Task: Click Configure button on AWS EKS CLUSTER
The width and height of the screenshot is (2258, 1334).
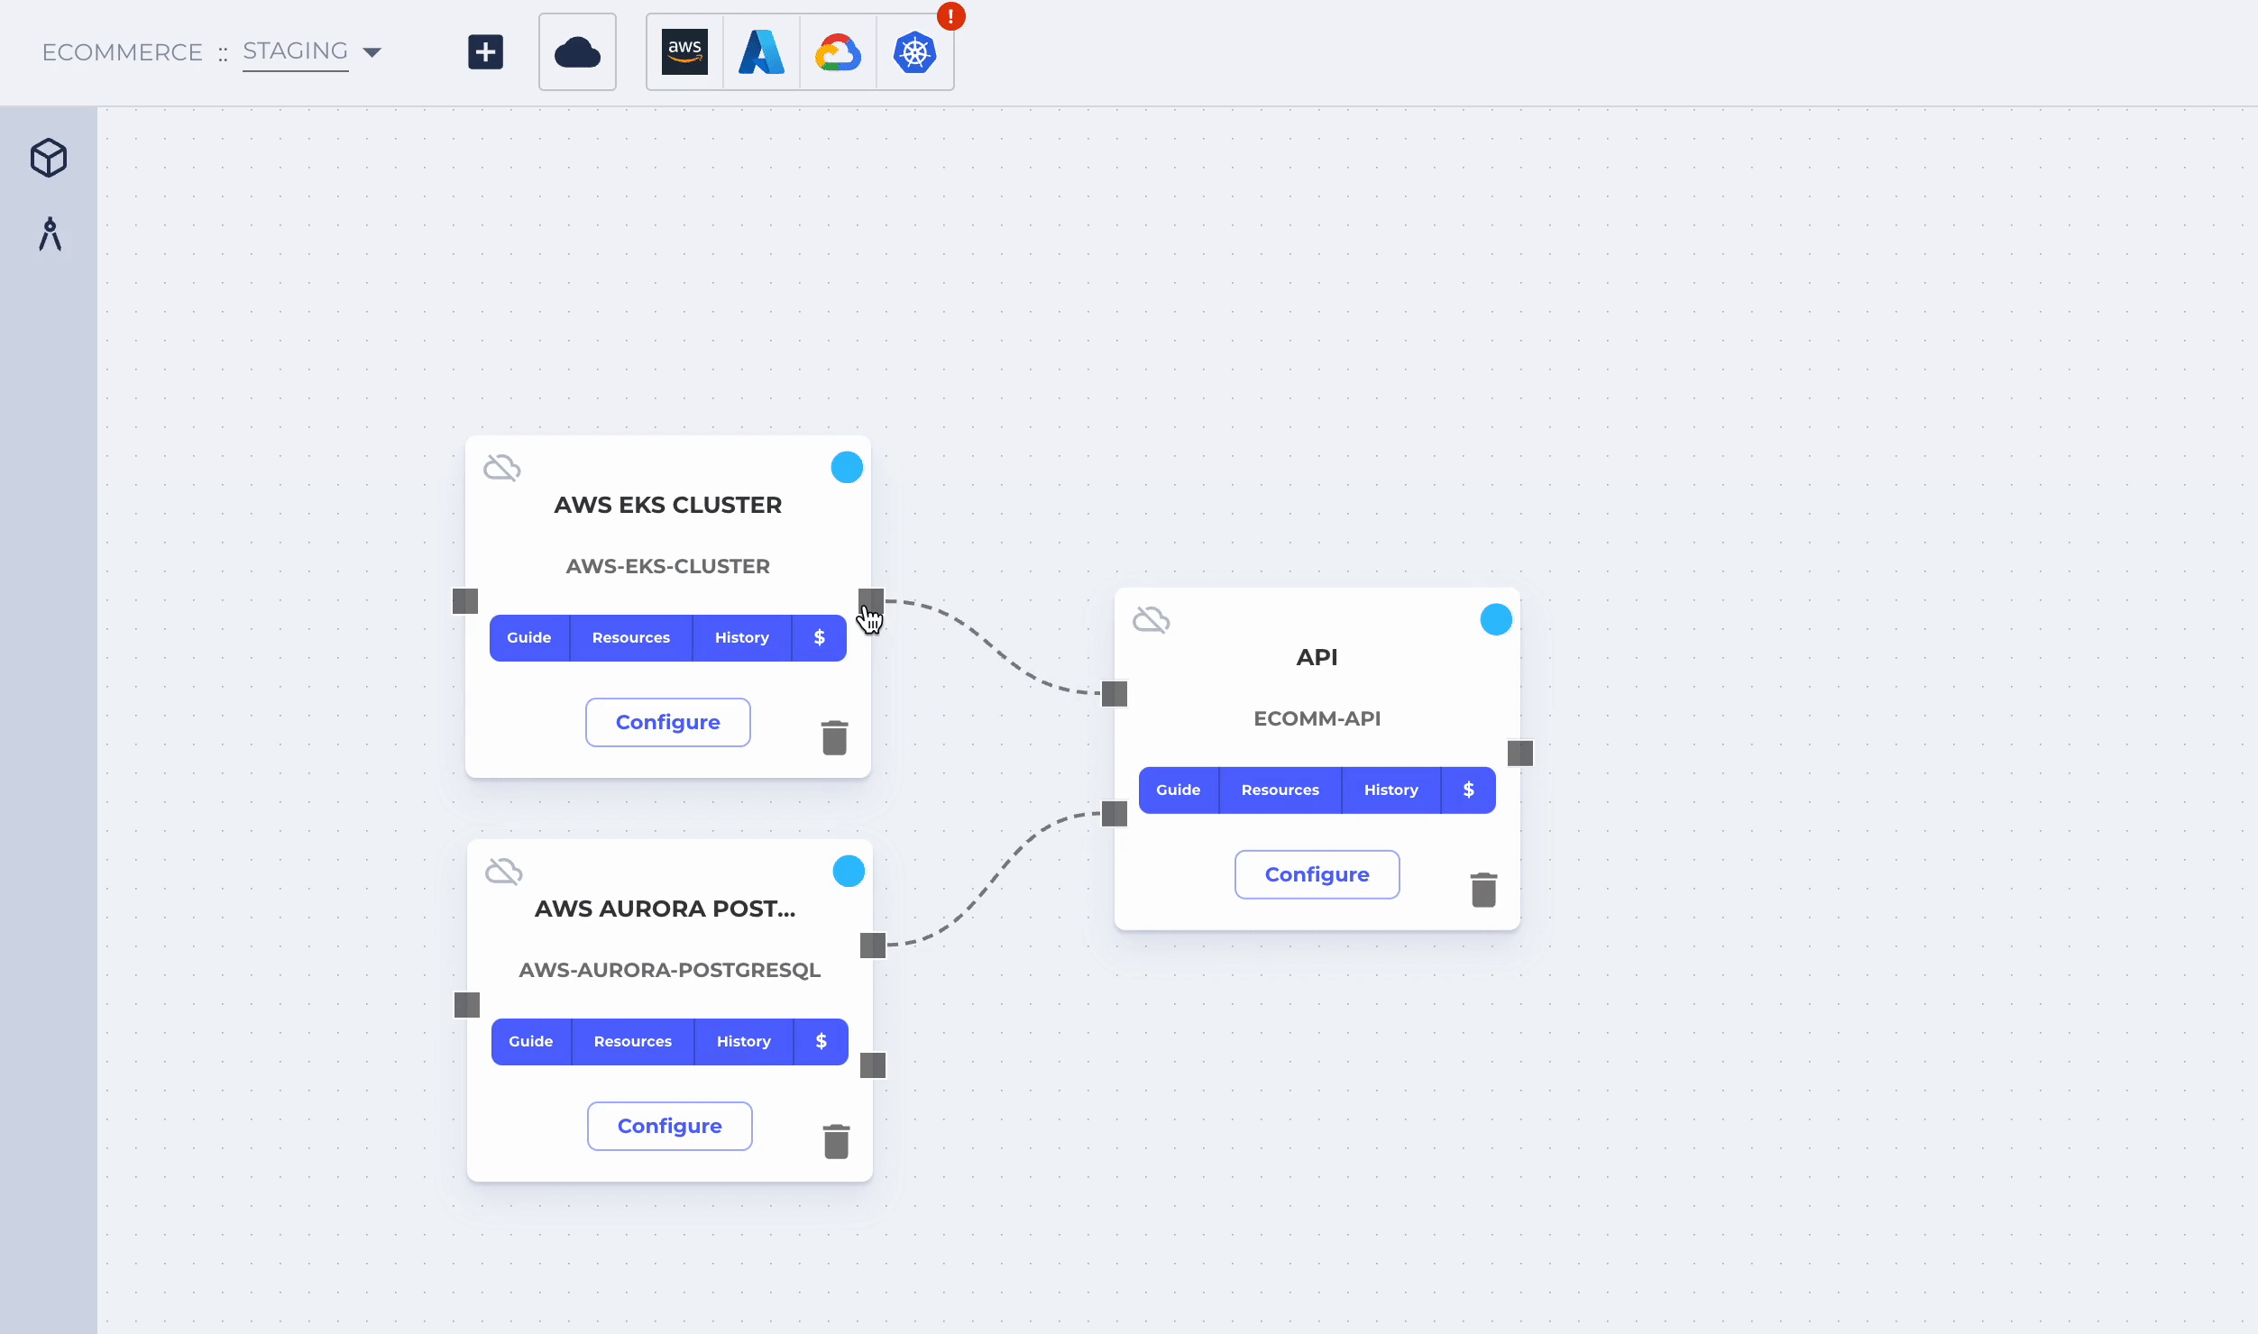Action: (667, 721)
